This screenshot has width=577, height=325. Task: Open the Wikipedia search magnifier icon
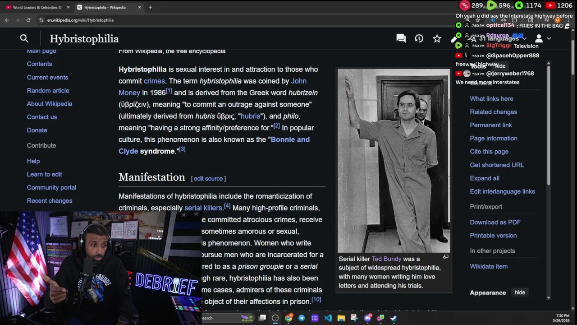click(x=24, y=39)
